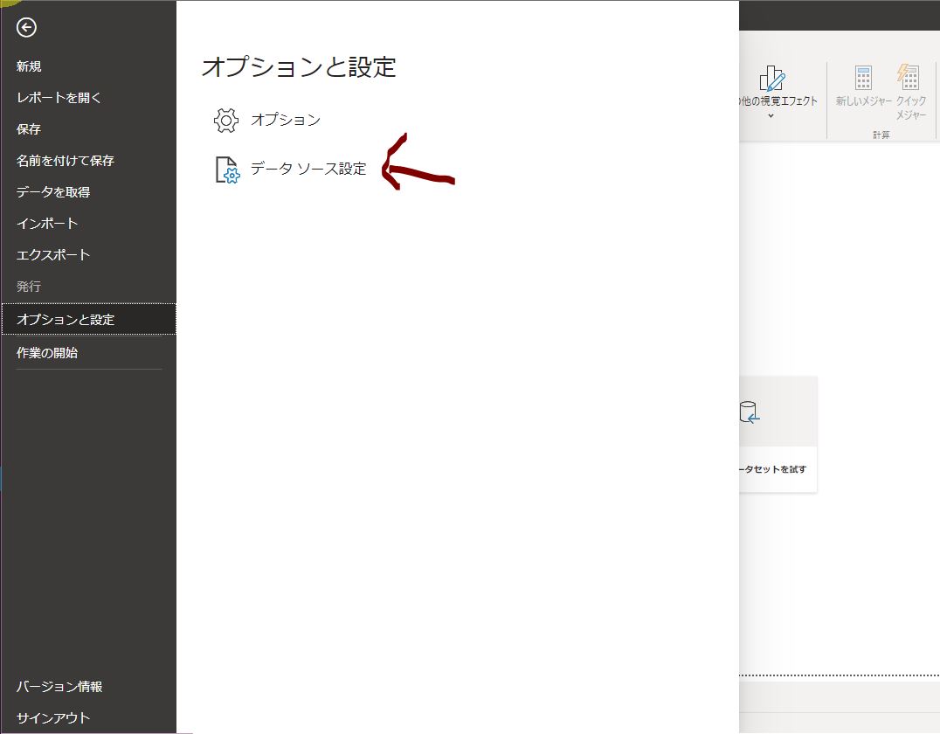Viewport: 940px width, 734px height.
Task: Click the その他の視覚エフェクト ribbon icon
Action: [x=771, y=80]
